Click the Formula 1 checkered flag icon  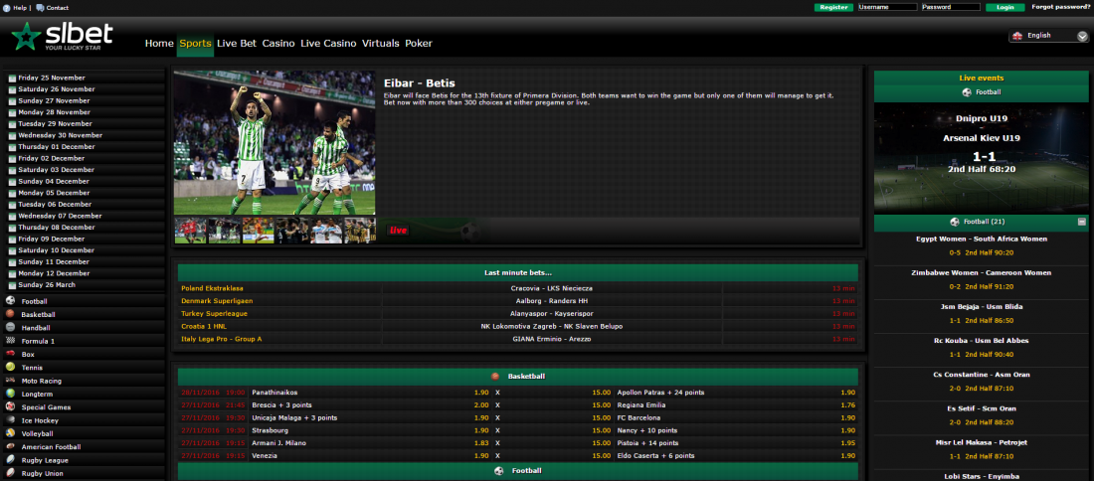11,341
